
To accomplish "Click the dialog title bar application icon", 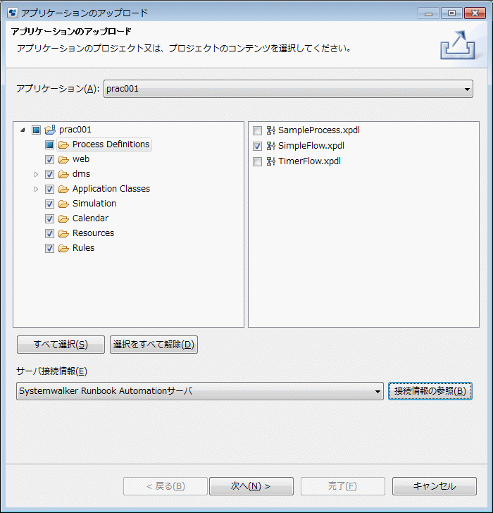I will (13, 13).
